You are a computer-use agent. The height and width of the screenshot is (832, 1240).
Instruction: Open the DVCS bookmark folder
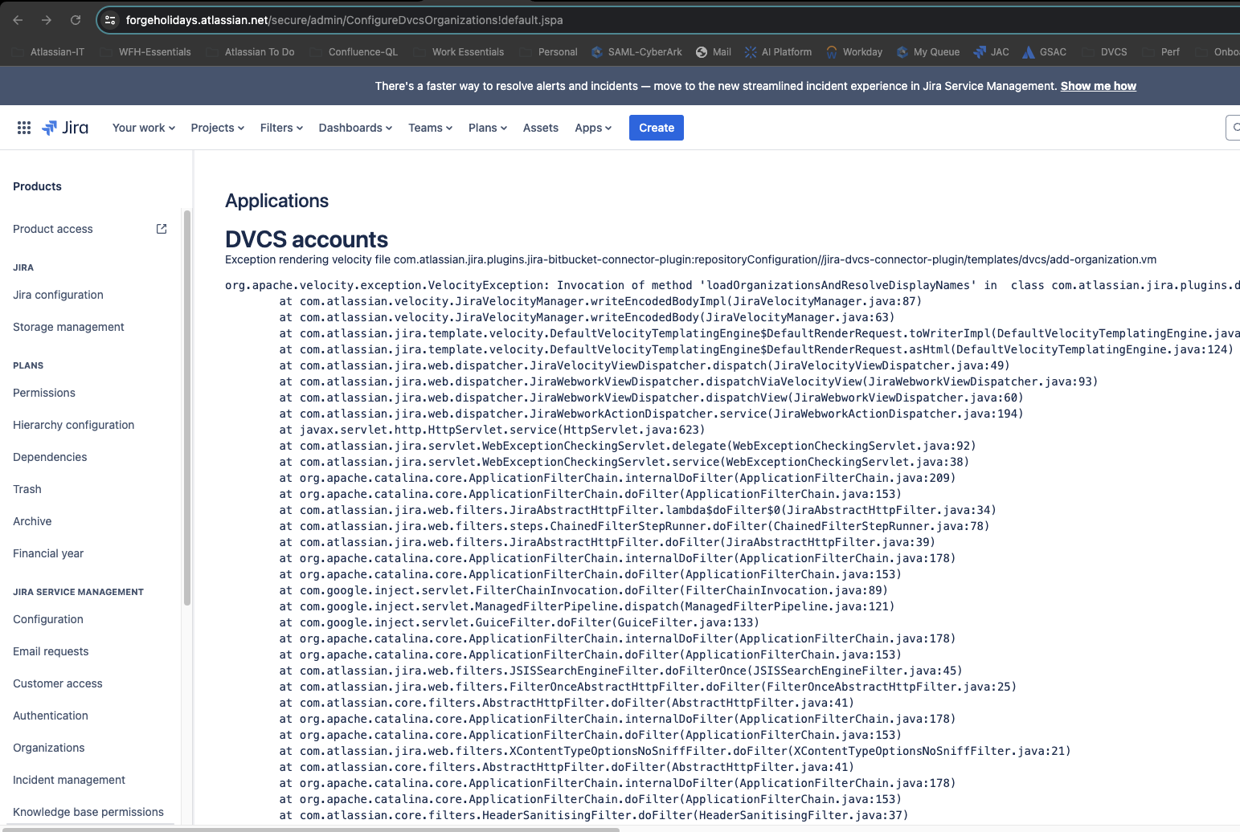pyautogui.click(x=1105, y=52)
